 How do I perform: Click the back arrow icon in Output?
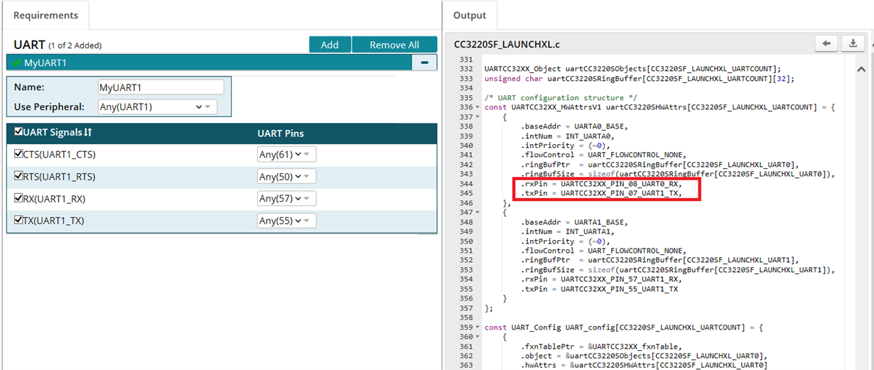pyautogui.click(x=826, y=44)
